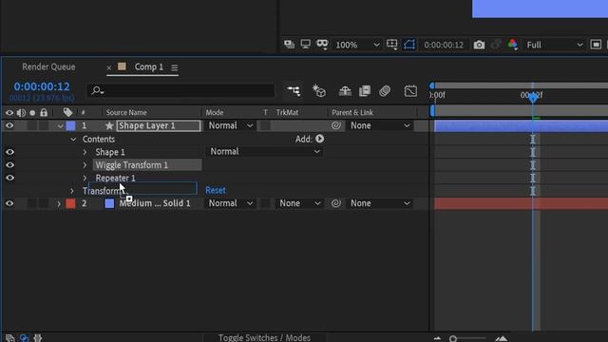Click the pick whip for Shape Layer 1

click(336, 125)
